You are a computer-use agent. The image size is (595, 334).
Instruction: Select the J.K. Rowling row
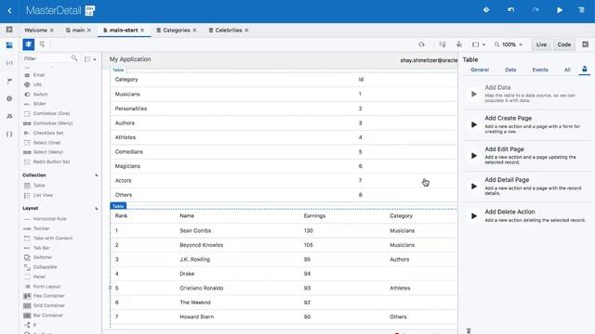point(284,259)
